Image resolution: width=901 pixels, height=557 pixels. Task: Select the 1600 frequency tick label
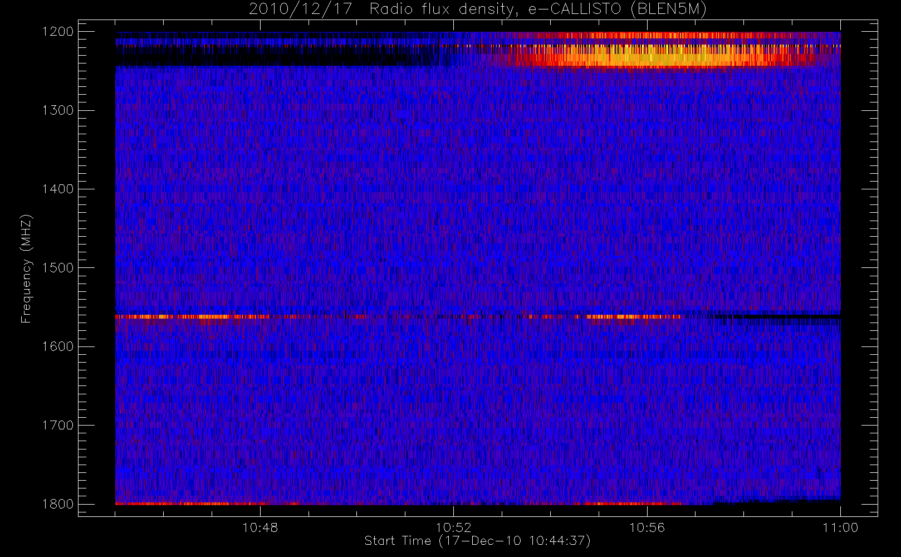click(x=58, y=346)
